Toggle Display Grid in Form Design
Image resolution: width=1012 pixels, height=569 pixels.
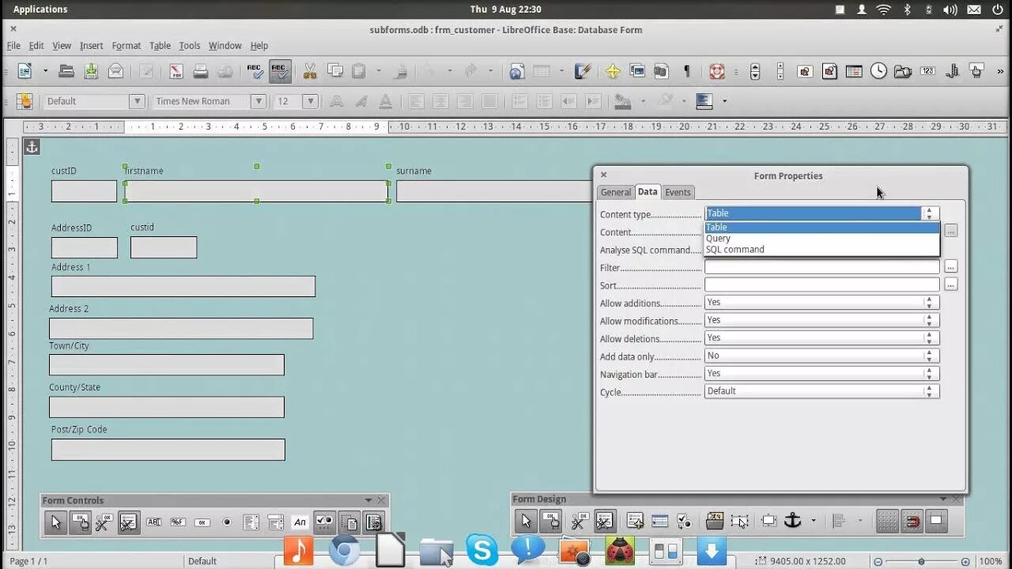pyautogui.click(x=888, y=521)
